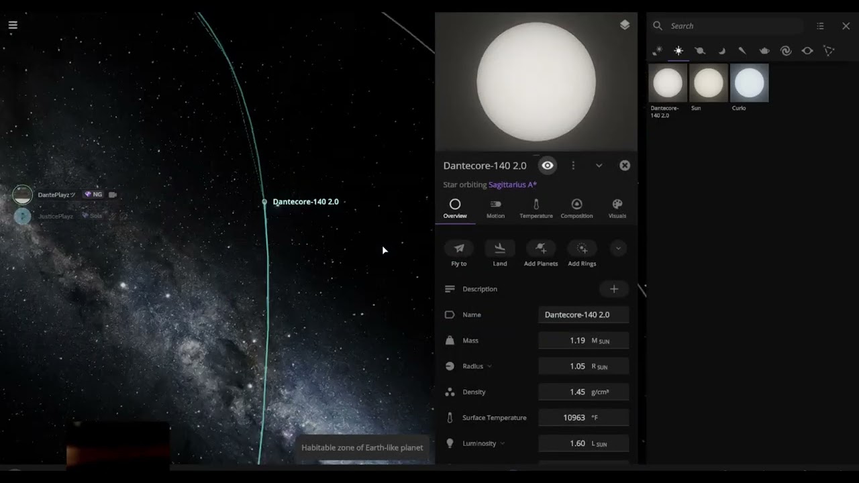Collapse the properties panel with chevron
859x483 pixels.
coord(599,166)
